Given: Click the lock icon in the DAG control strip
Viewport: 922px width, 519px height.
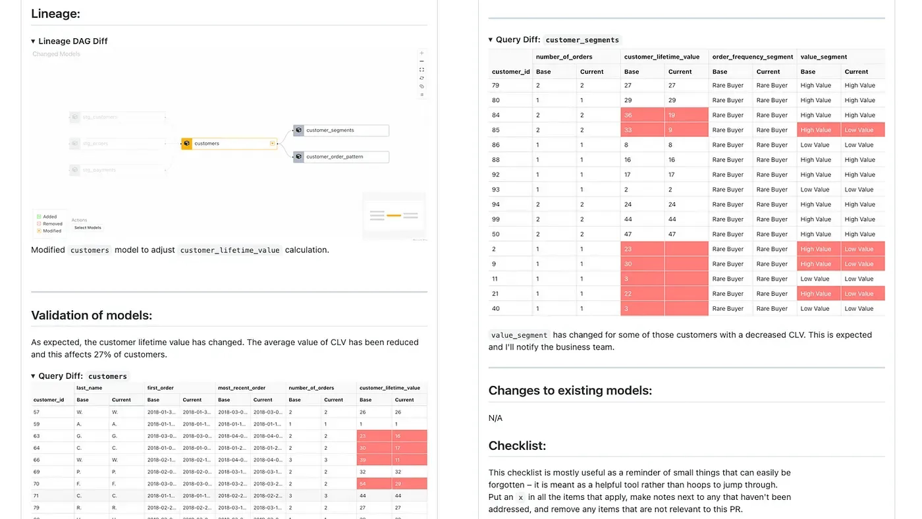Looking at the screenshot, I should pyautogui.click(x=422, y=78).
